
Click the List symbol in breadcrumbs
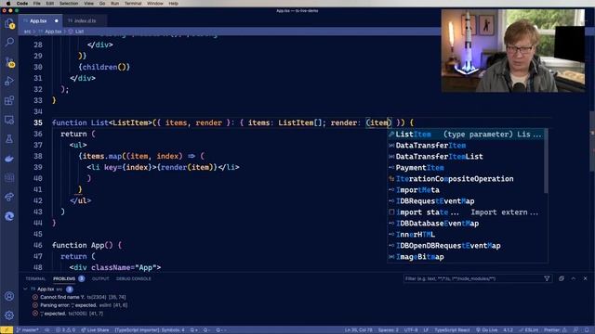[79, 32]
